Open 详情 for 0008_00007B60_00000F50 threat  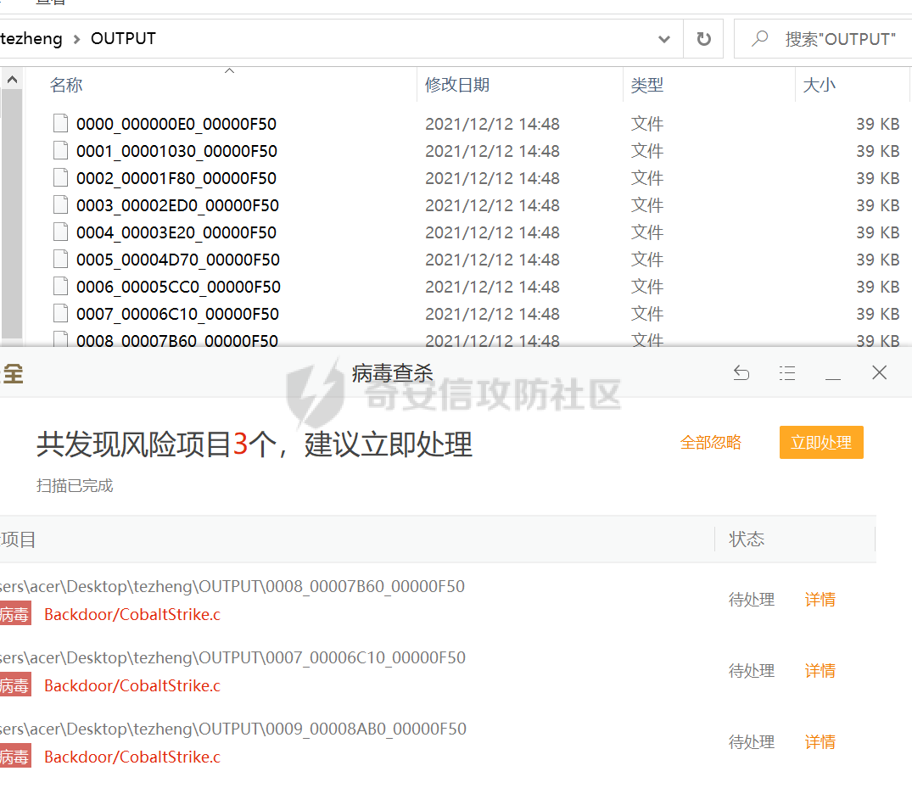pyautogui.click(x=820, y=600)
